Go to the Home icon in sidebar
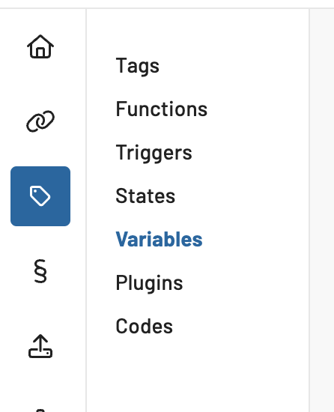This screenshot has height=412, width=334. (x=40, y=46)
